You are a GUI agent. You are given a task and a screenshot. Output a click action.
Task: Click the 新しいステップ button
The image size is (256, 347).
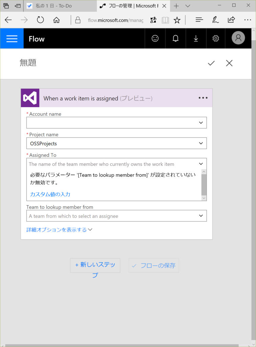pos(95,265)
